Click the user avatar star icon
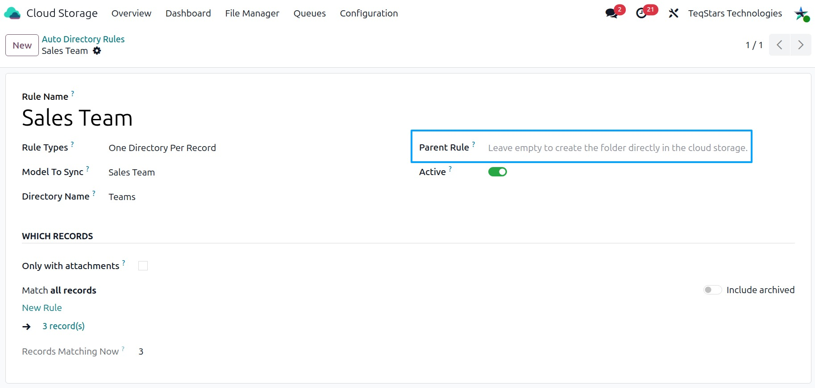The height and width of the screenshot is (388, 815). point(802,13)
